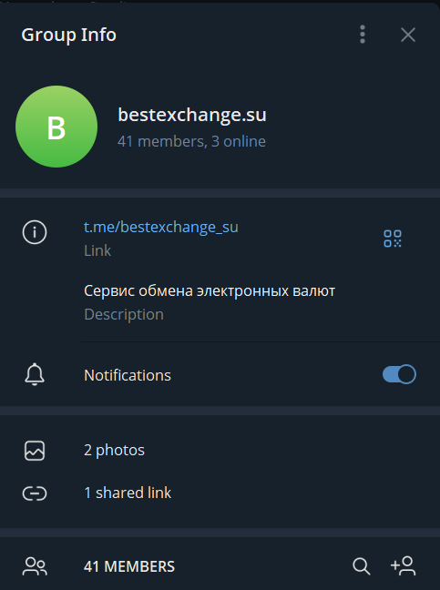Click the Russian description text
440x590 pixels.
[210, 291]
